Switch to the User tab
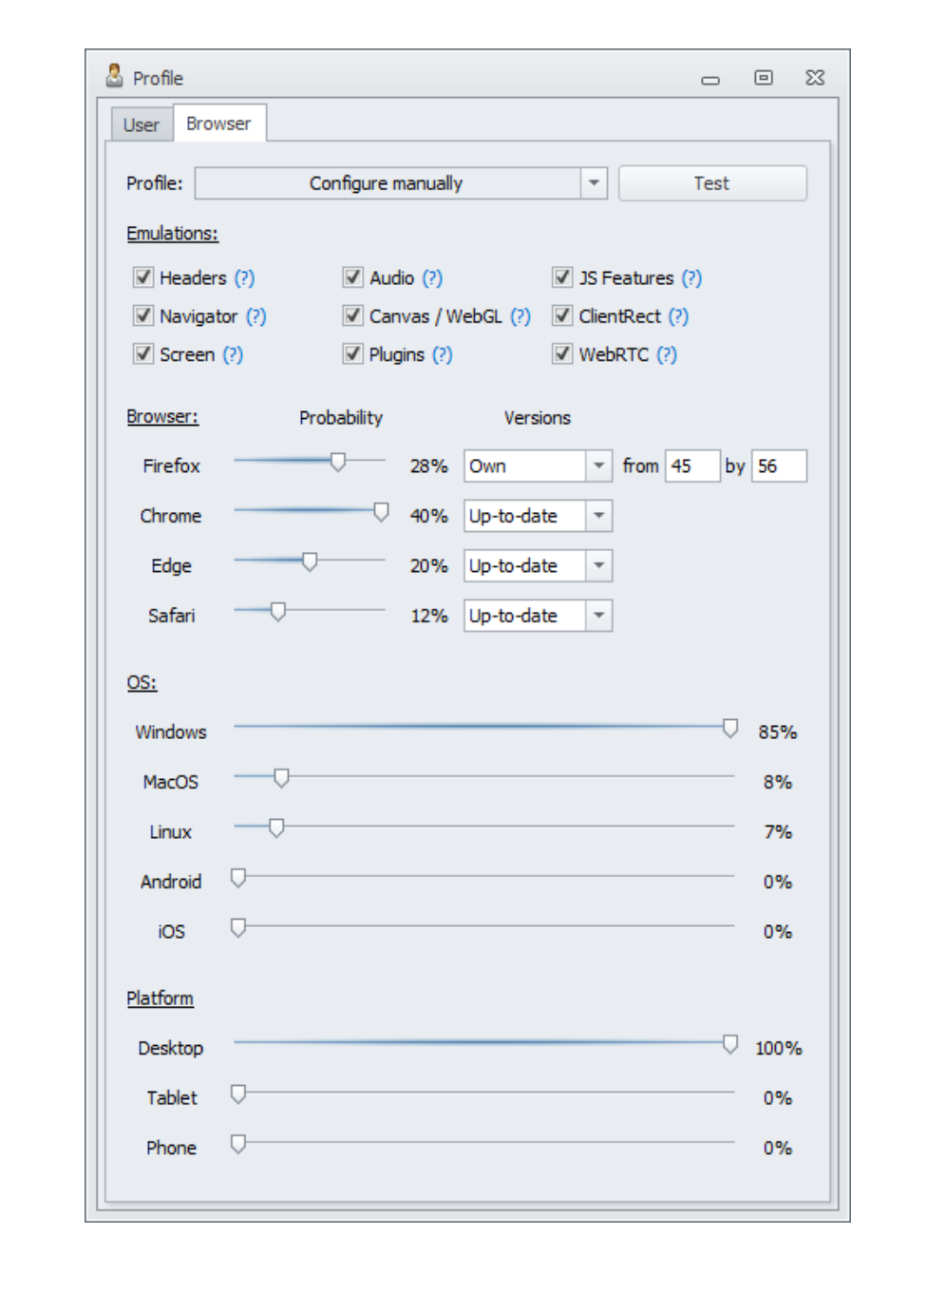This screenshot has height=1292, width=927. (x=142, y=125)
